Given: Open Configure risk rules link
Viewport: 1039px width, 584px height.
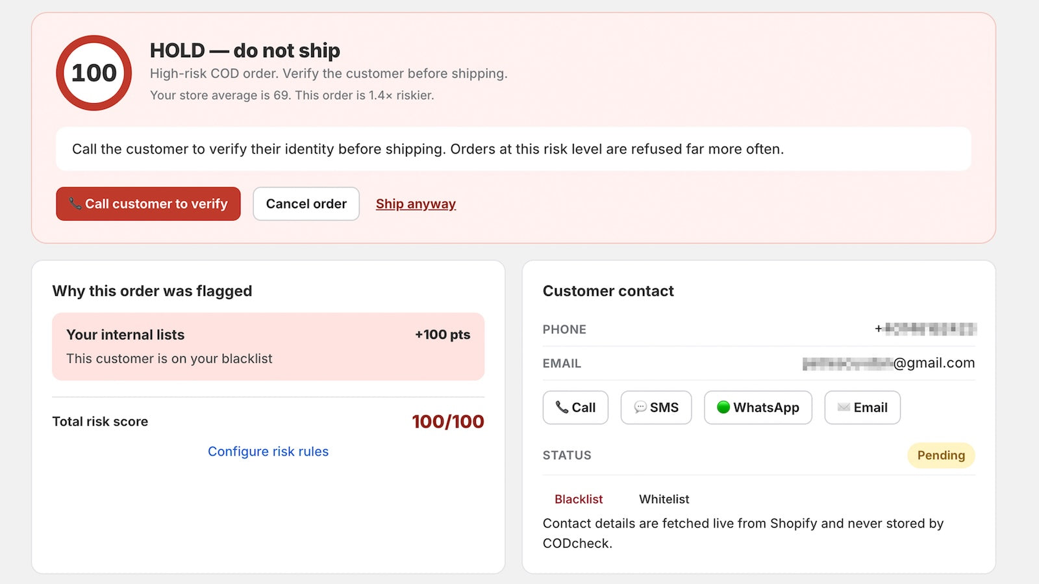Looking at the screenshot, I should tap(268, 452).
